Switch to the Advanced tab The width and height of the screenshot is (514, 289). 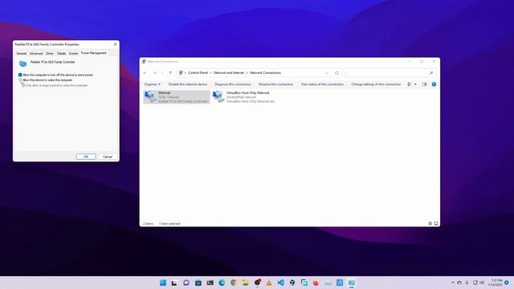tap(36, 54)
